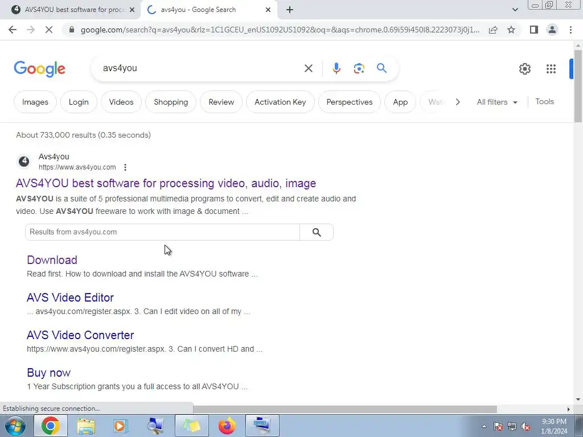583x437 pixels.
Task: Open the AVS4YOU best software result title
Action: tap(166, 183)
